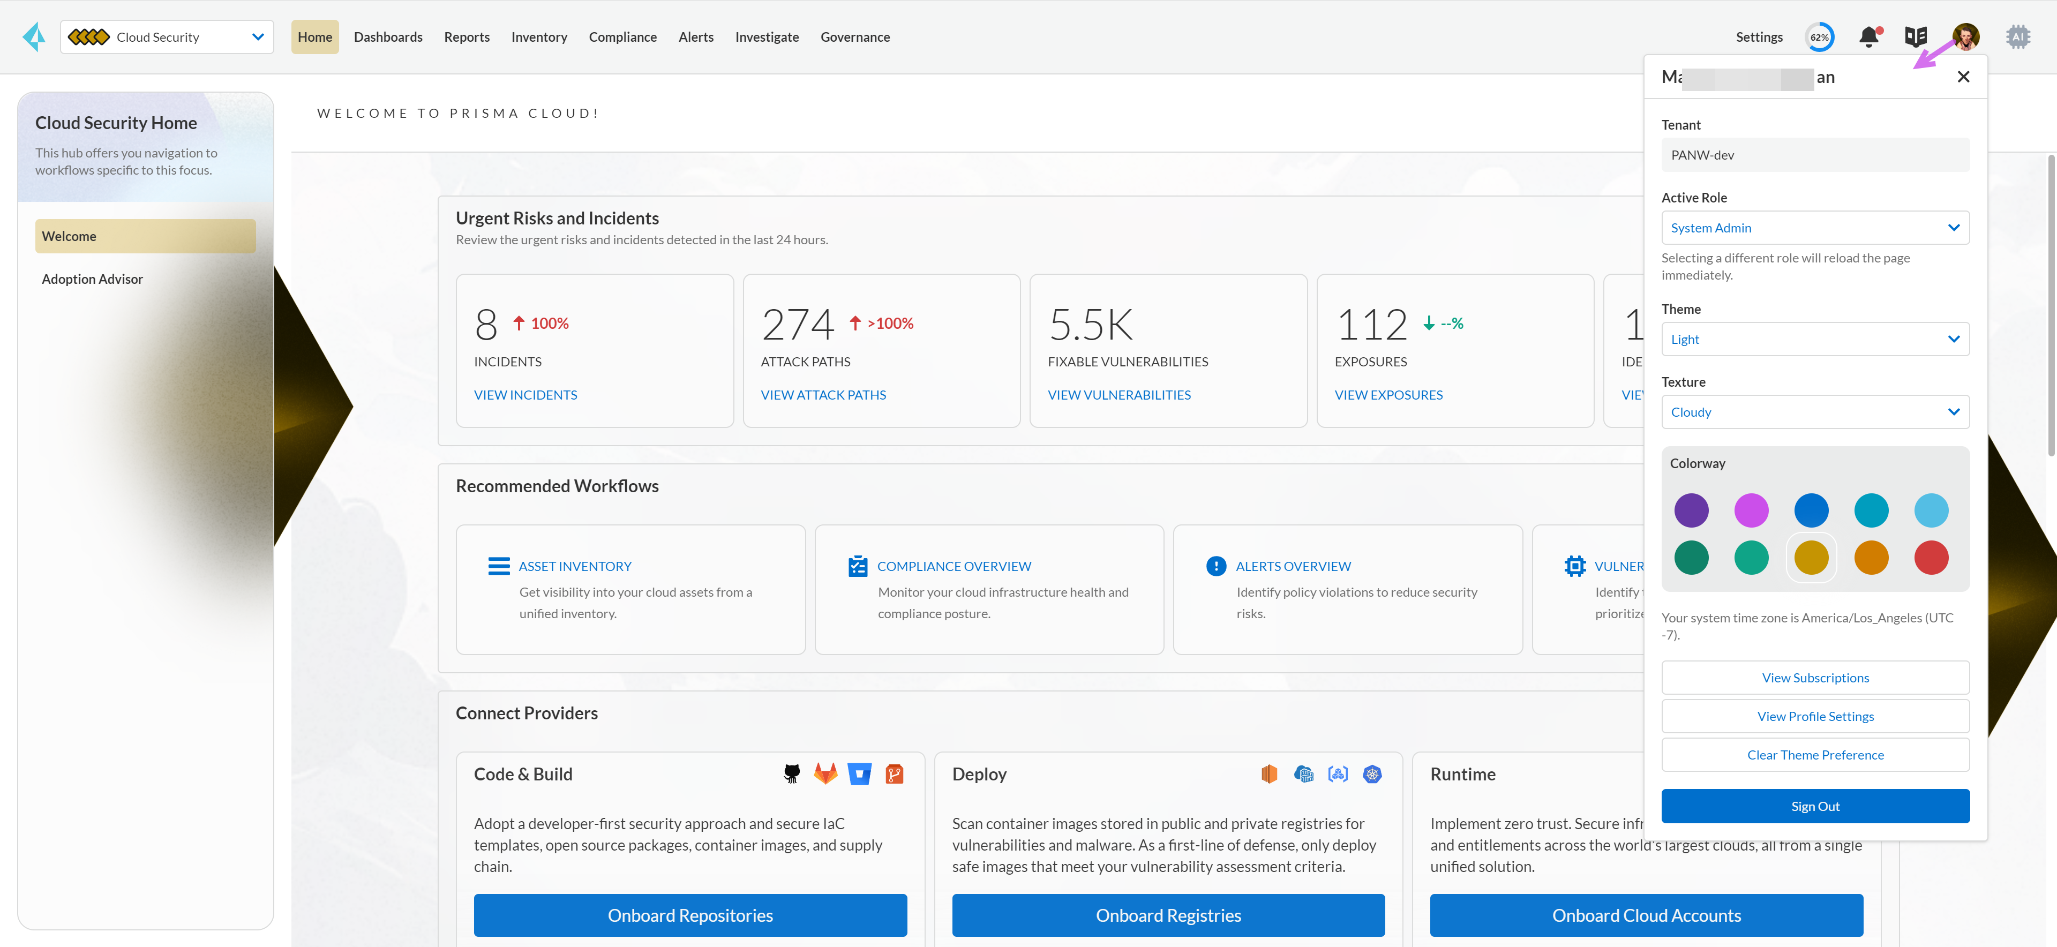Click the Alerts Overview exclamation icon
The height and width of the screenshot is (947, 2057).
point(1216,566)
